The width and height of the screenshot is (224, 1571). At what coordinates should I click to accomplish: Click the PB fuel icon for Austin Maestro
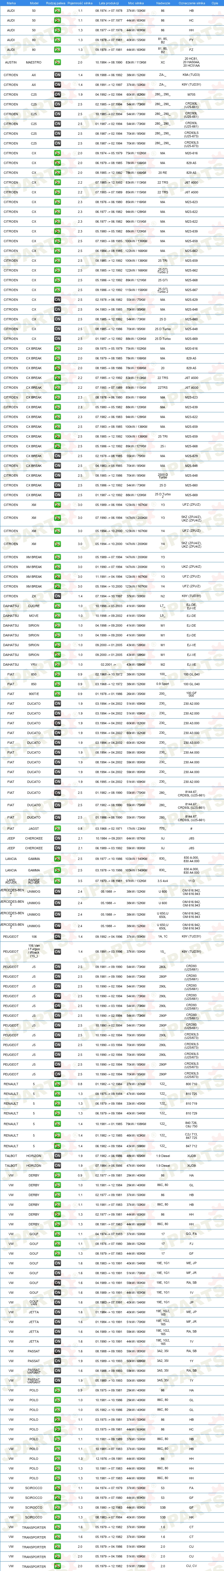(57, 62)
